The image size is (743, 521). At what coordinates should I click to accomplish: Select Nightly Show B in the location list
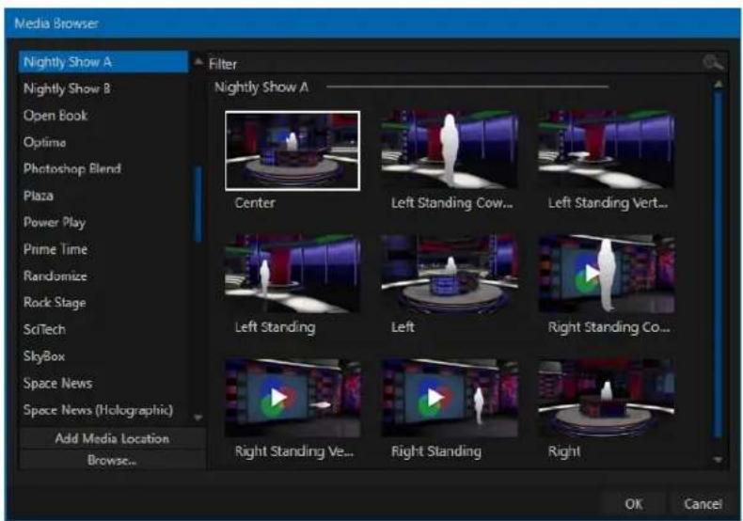[x=103, y=88]
